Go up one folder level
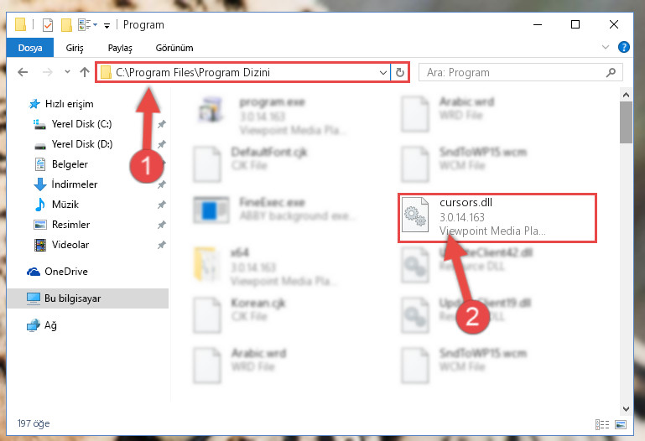Image resolution: width=645 pixels, height=441 pixels. pyautogui.click(x=85, y=72)
